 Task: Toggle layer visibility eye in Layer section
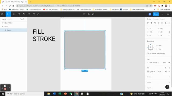[169, 62]
